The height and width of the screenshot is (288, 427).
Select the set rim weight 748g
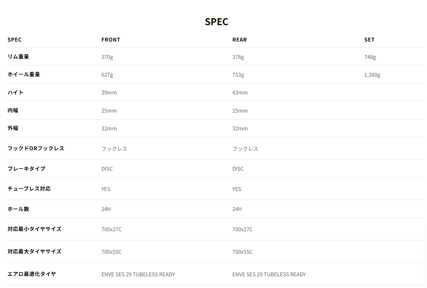[370, 57]
